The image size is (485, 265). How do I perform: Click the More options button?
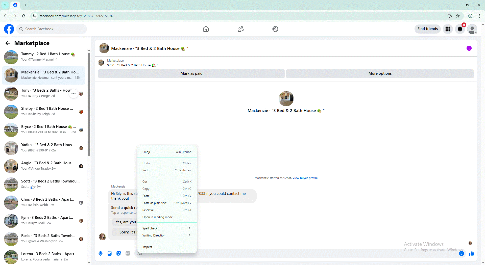click(x=380, y=73)
